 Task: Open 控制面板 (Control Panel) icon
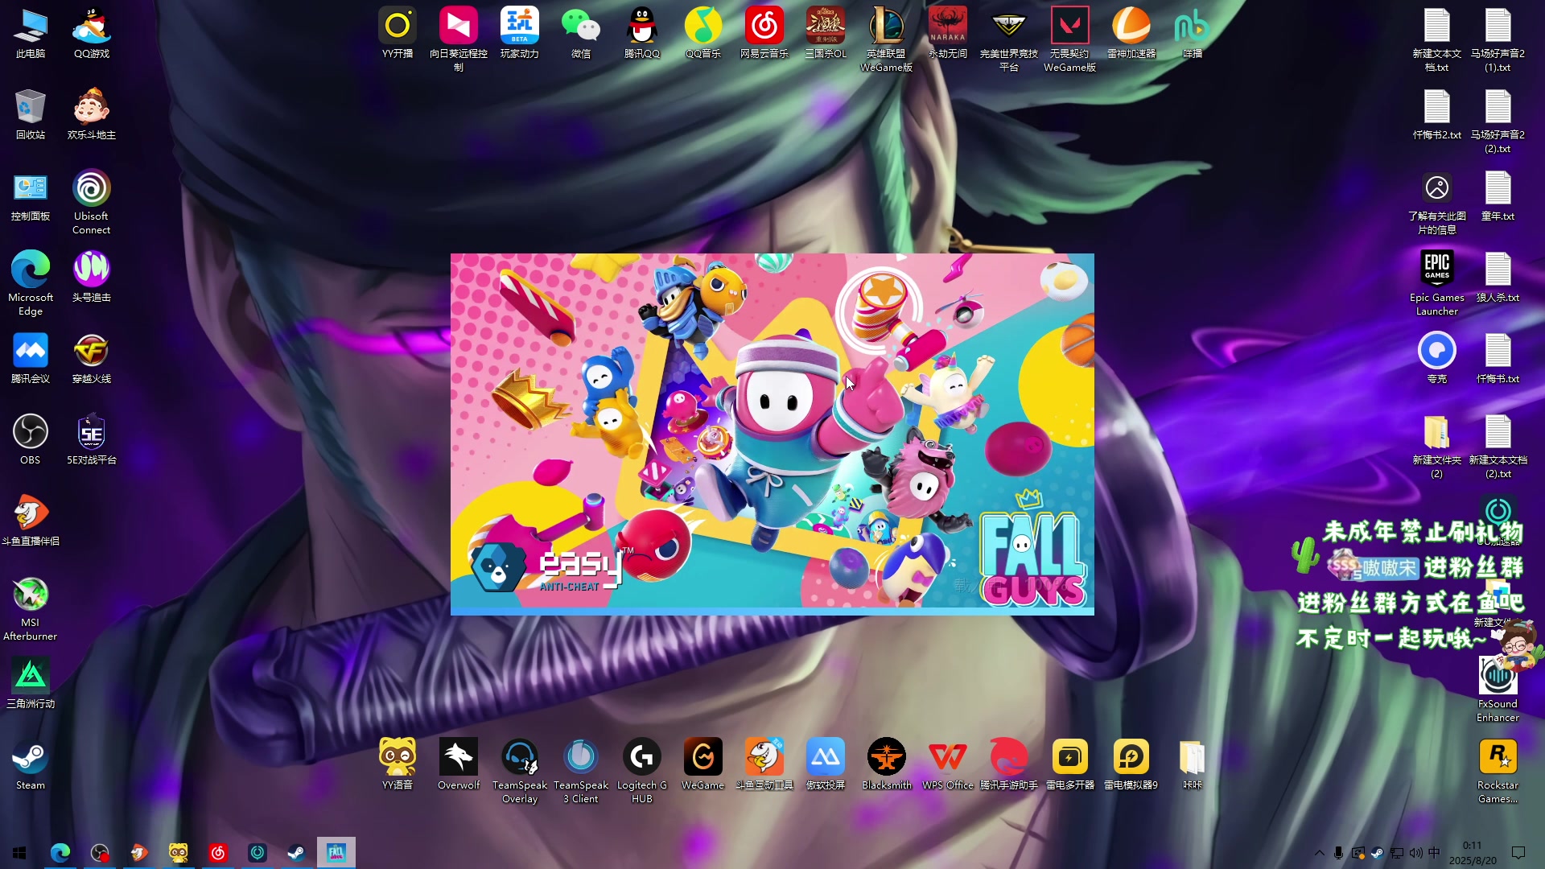tap(31, 196)
